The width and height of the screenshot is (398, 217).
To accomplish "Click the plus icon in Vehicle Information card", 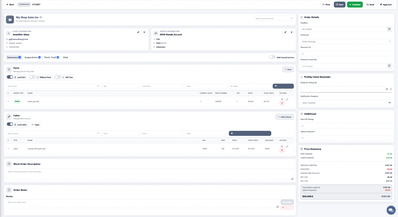I will [291, 32].
